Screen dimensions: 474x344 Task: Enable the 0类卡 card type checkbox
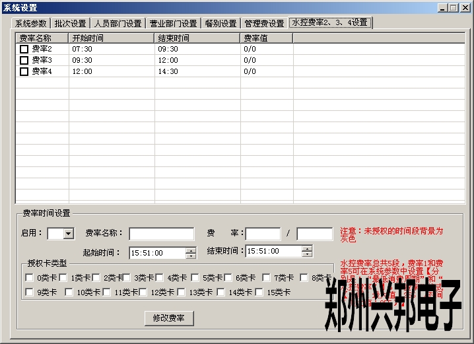(x=29, y=278)
